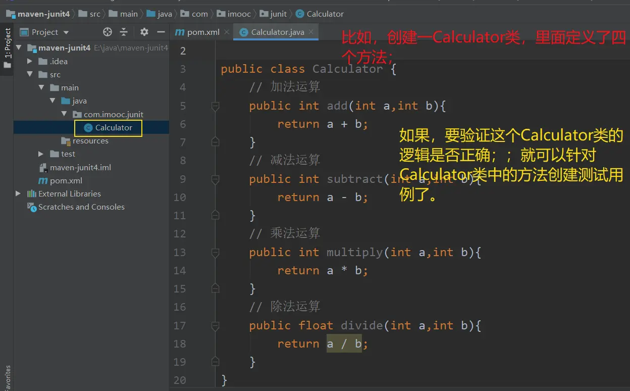Toggle the fold marker on divide method line
Screen dimensions: 630x391
[x=216, y=326]
